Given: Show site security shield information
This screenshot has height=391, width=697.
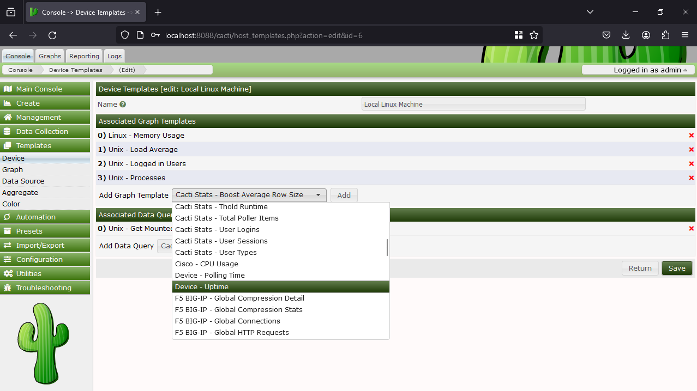Looking at the screenshot, I should (125, 35).
